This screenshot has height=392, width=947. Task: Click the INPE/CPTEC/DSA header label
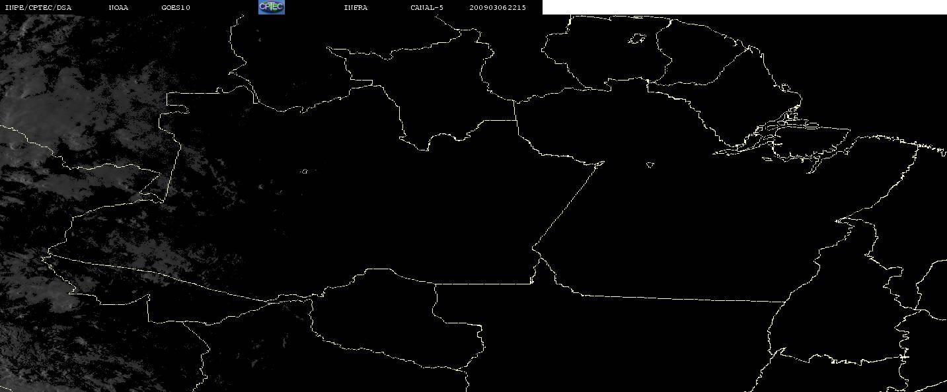point(38,7)
